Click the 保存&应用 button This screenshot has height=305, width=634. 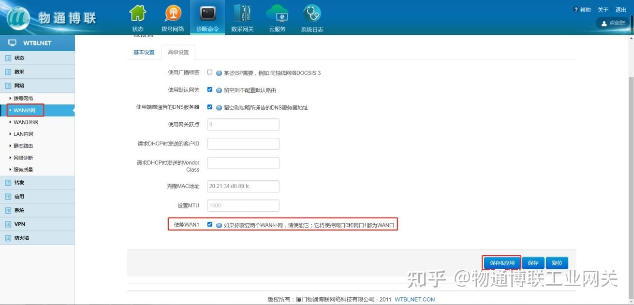point(501,262)
